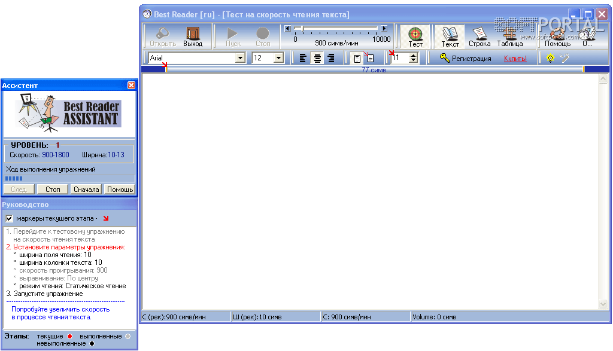
Task: Click the '77 симв.' ruler width label
Action: (375, 70)
